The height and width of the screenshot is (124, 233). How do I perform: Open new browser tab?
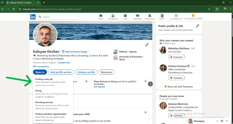point(44,2)
